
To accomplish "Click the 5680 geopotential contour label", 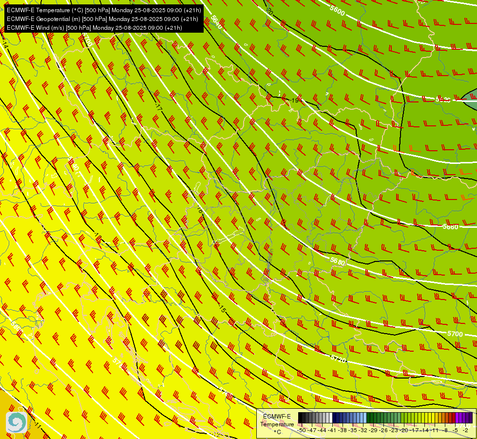I will tap(338, 261).
